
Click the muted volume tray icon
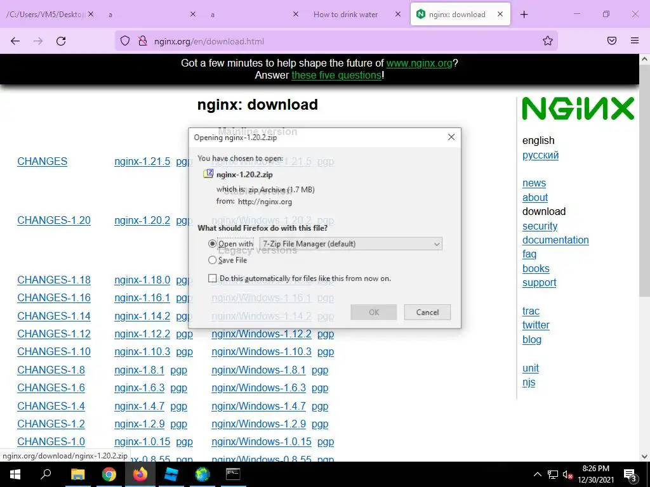point(567,474)
